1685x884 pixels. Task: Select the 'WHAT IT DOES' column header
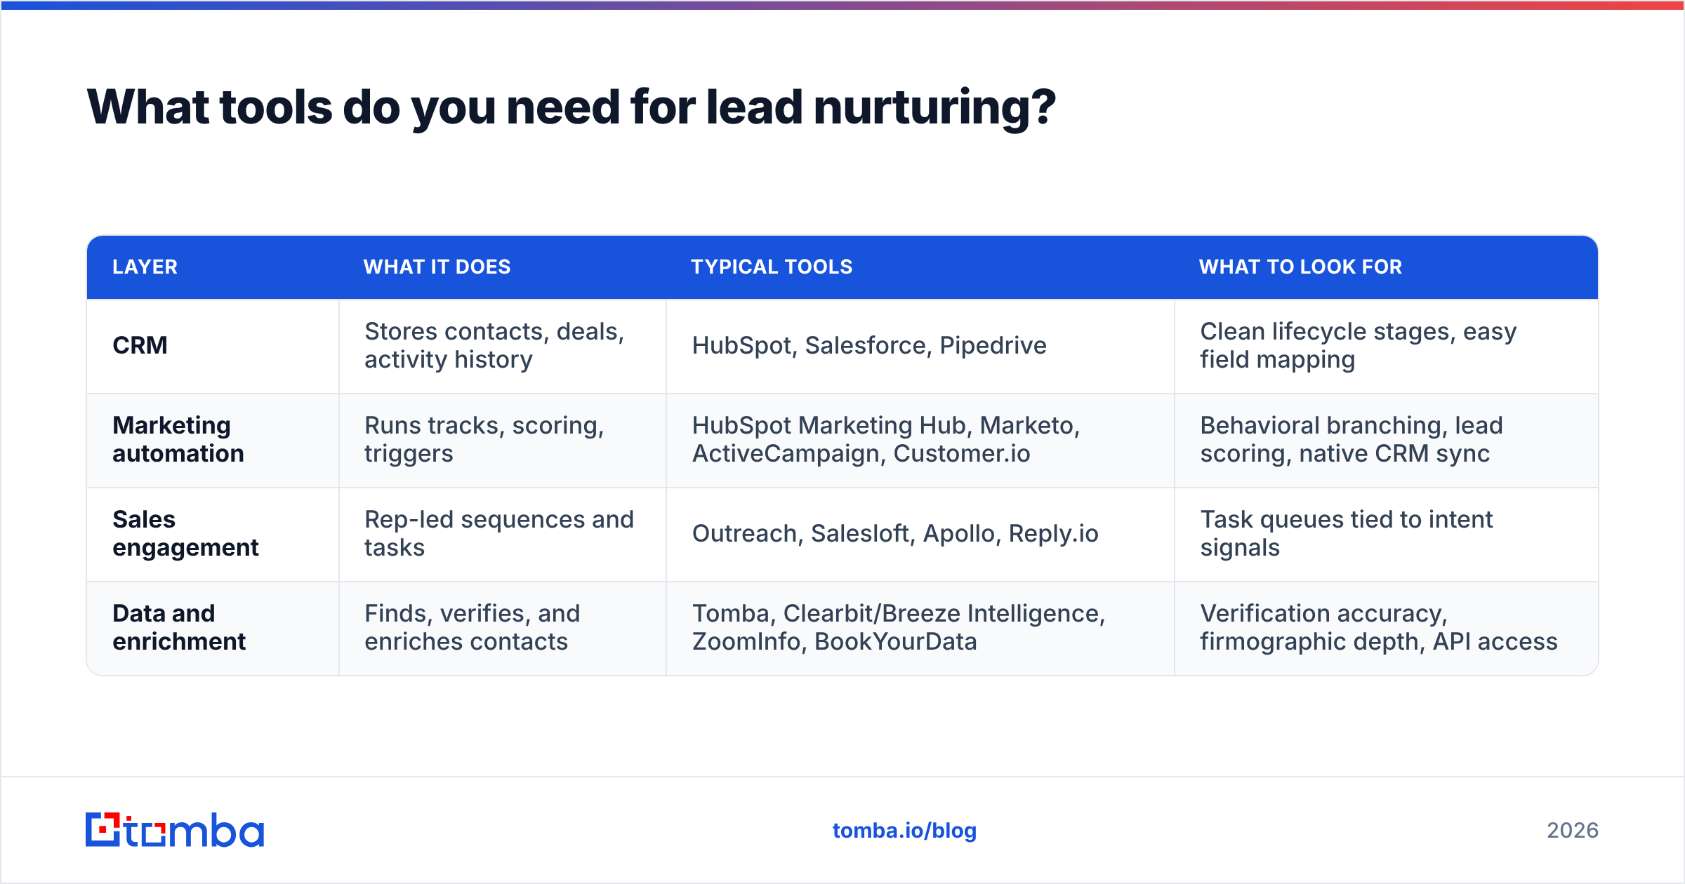437,267
